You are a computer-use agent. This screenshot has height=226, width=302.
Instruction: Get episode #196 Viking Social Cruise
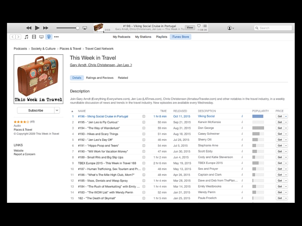280,116
